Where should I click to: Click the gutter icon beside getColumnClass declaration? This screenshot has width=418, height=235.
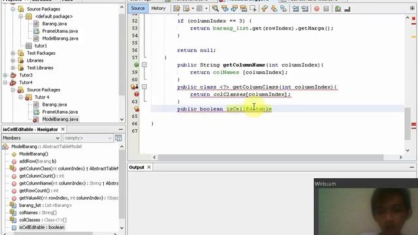click(135, 87)
